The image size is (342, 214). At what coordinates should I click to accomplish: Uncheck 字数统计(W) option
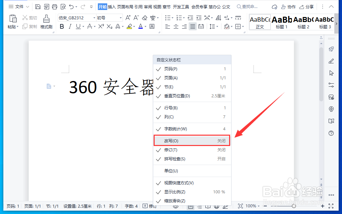[192, 129]
